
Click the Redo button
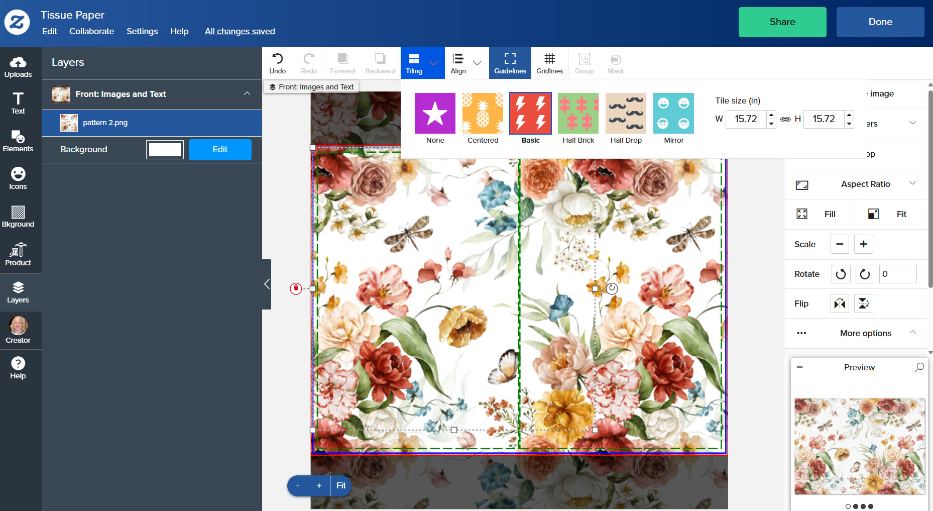pos(309,63)
